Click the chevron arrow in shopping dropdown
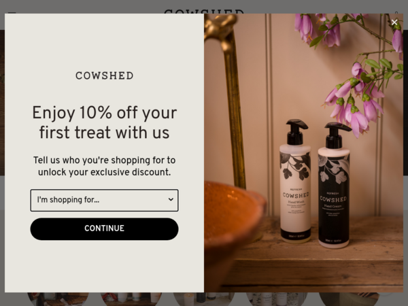 [x=171, y=199]
